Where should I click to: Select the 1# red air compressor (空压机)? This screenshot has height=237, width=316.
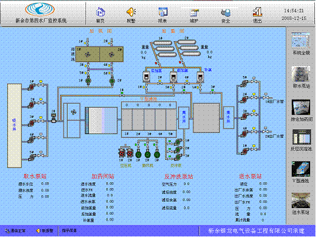(x=121, y=154)
